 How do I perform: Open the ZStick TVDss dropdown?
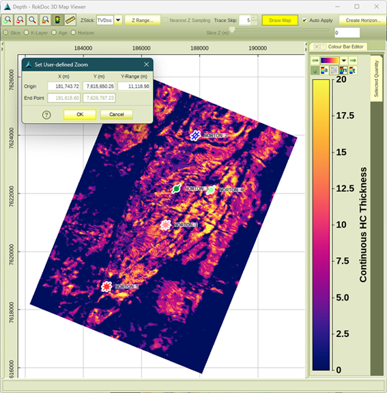point(118,20)
